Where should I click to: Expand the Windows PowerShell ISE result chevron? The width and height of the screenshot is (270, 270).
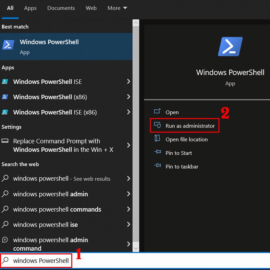point(129,81)
